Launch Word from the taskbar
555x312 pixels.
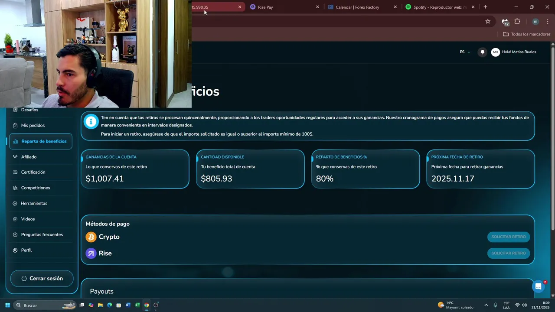click(128, 305)
